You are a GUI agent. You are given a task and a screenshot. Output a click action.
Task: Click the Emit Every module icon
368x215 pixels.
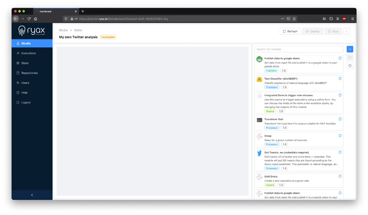pyautogui.click(x=259, y=177)
